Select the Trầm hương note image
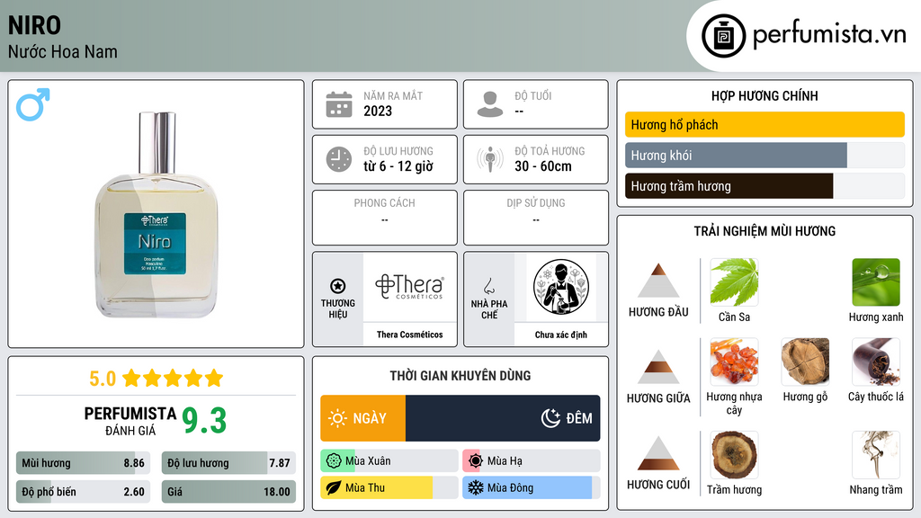The width and height of the screenshot is (921, 518). (734, 454)
